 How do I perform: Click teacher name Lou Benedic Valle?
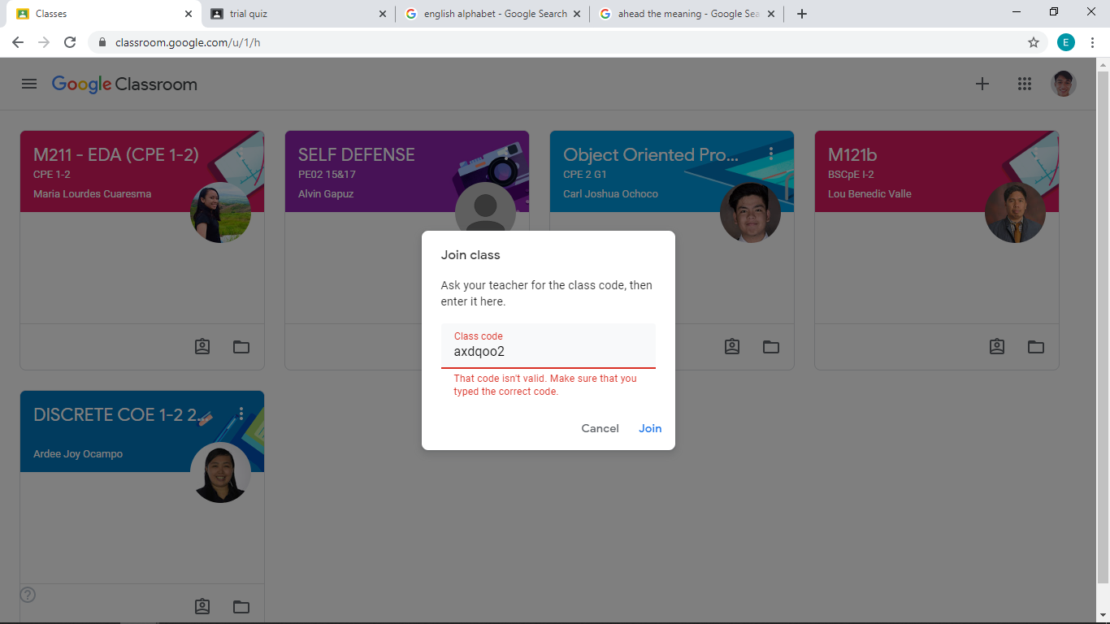pyautogui.click(x=869, y=194)
